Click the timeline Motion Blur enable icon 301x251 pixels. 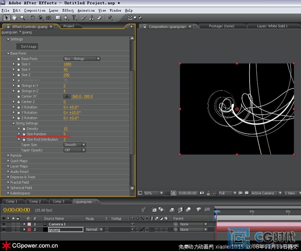[x=188, y=210]
